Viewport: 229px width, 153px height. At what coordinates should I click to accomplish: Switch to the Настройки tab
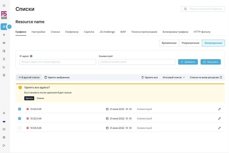[39, 32]
